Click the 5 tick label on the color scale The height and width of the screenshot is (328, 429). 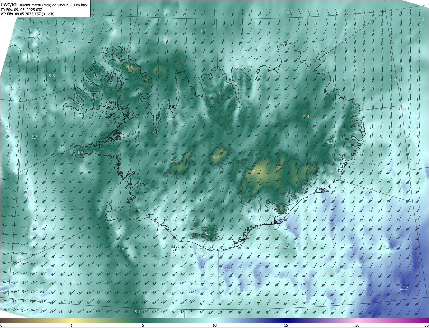click(x=143, y=325)
